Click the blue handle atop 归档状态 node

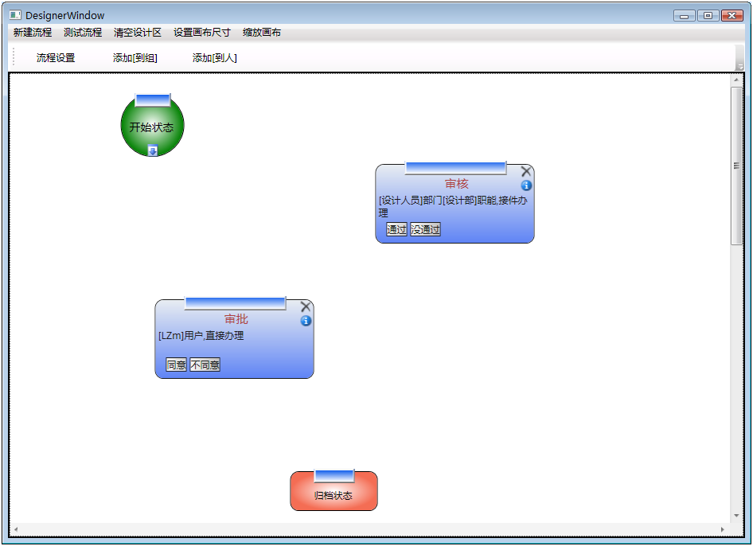334,475
